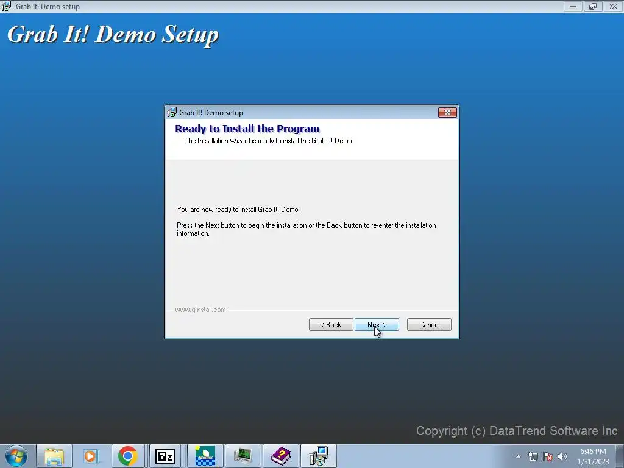Close the Grab It! Demo setup dialog

447,113
